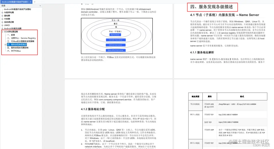The height and width of the screenshot is (149, 274).
Task: Expand the 基础篇 chapter
Action: pos(2,15)
